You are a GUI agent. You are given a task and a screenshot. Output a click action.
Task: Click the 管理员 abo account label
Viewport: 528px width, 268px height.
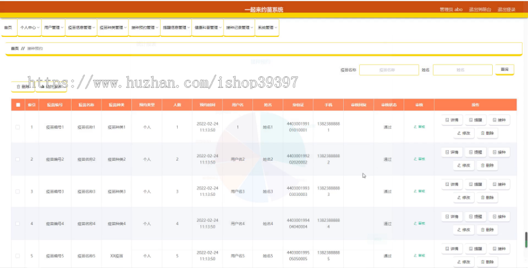click(x=451, y=9)
